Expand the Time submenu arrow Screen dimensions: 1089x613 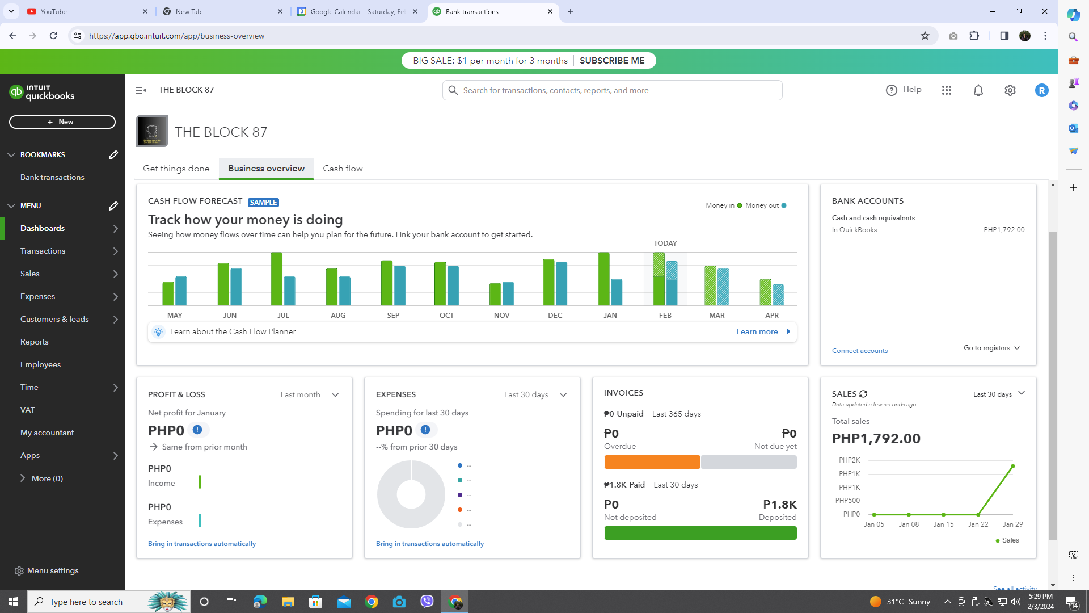click(x=115, y=388)
